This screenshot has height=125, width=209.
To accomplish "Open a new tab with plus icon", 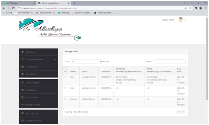I will point(74,3).
